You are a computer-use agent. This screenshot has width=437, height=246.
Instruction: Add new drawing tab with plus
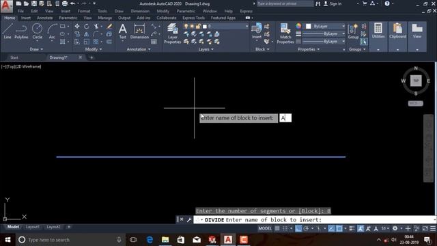coord(91,57)
